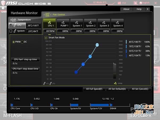160x120 pixels.
Task: Open the Help button
Action: [139, 9]
